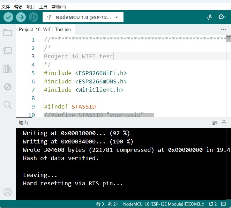This screenshot has height=208, width=231.
Task: Toggle the output scroll lock icon
Action: [224, 123]
